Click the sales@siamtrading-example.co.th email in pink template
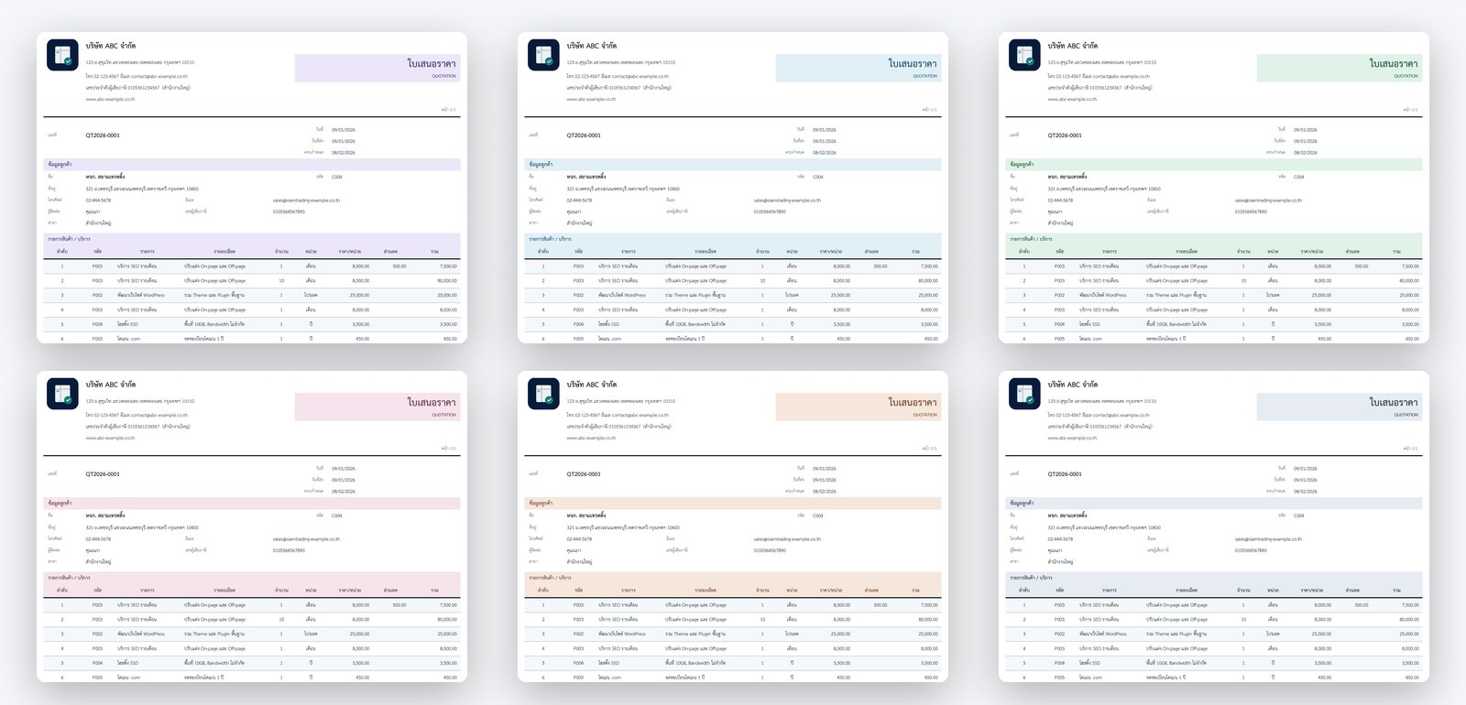The height and width of the screenshot is (705, 1466). pos(306,539)
